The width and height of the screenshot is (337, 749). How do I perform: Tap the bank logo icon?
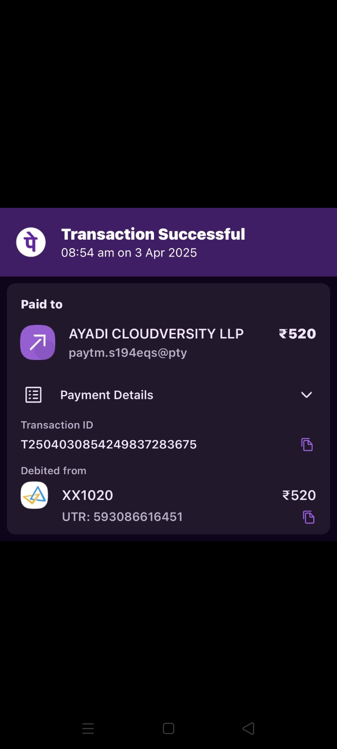(34, 495)
